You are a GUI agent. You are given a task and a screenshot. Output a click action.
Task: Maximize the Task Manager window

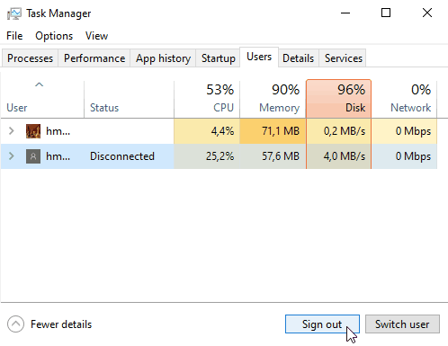click(x=386, y=13)
